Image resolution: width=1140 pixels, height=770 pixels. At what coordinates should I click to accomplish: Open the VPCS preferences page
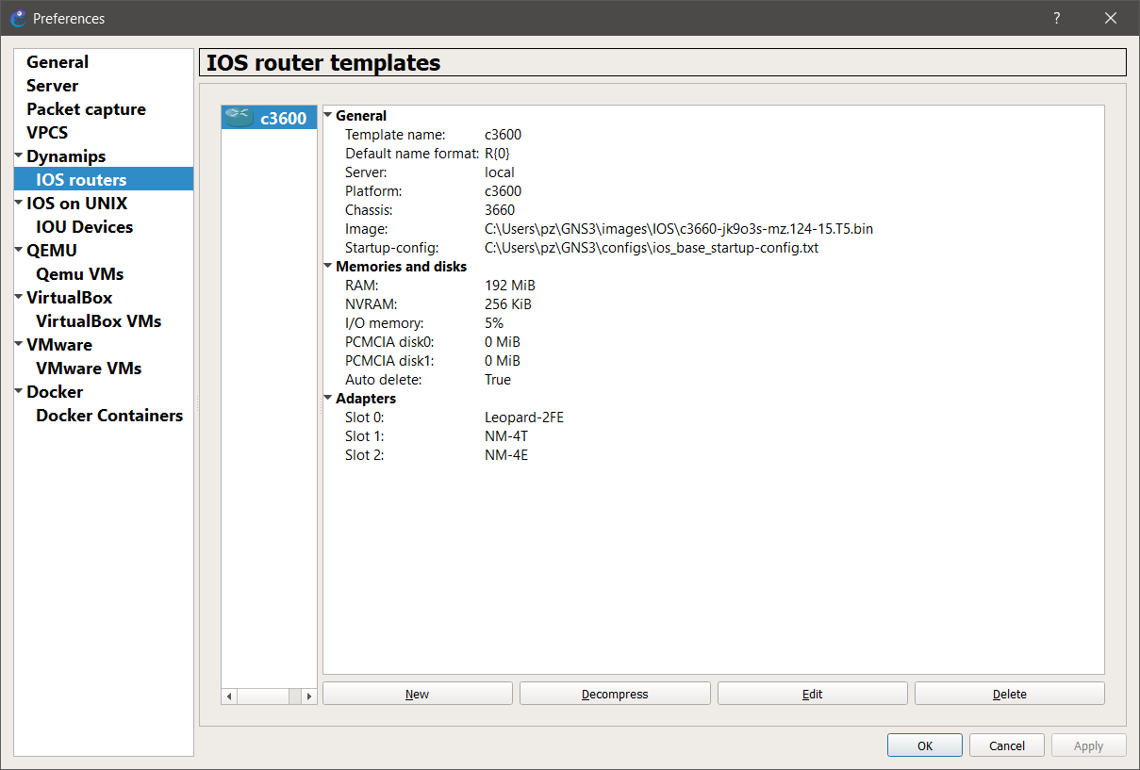47,133
